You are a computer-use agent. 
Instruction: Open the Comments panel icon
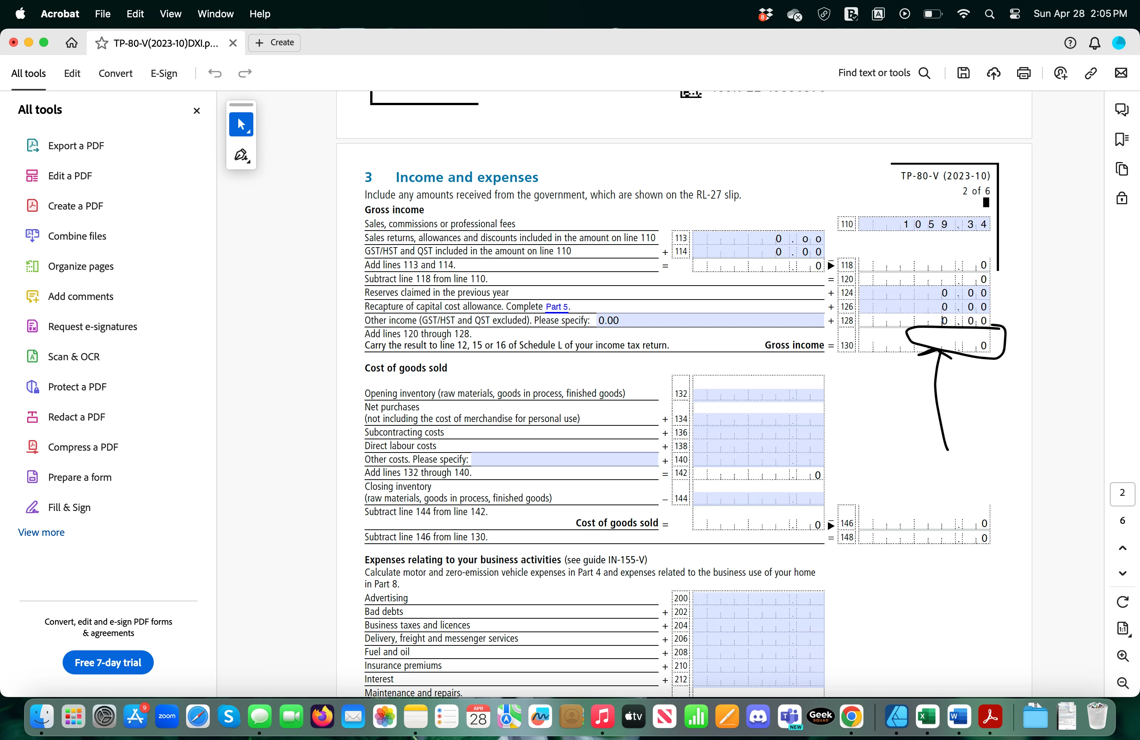(x=1122, y=110)
